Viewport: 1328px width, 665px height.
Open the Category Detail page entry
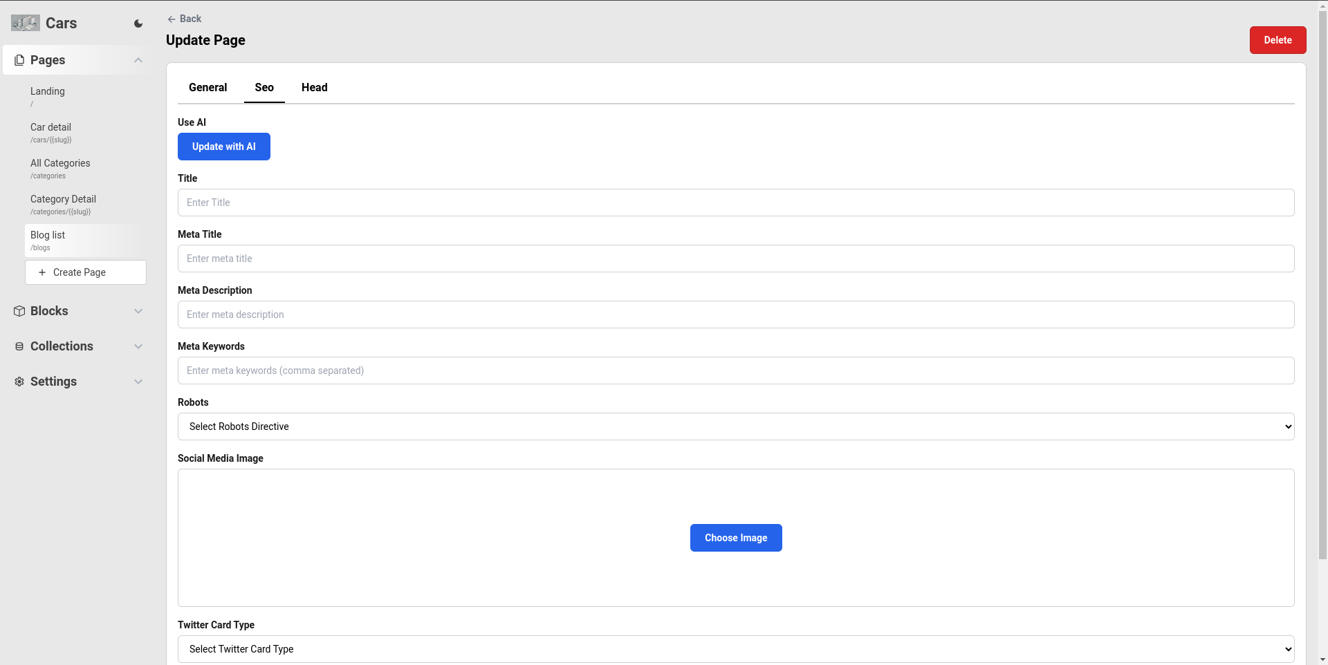point(86,205)
